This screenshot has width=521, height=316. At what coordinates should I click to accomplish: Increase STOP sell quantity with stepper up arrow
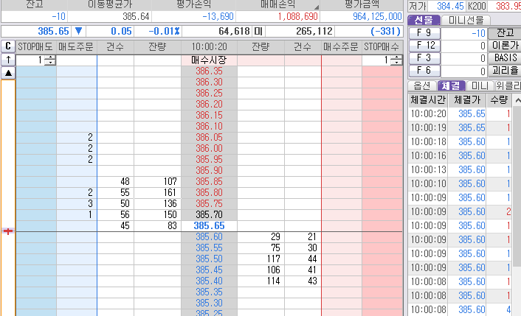point(51,57)
